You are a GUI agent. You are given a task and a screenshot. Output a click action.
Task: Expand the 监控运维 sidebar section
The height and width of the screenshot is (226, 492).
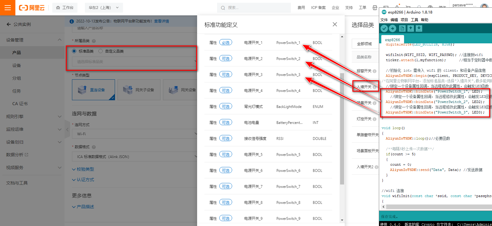(x=60, y=129)
